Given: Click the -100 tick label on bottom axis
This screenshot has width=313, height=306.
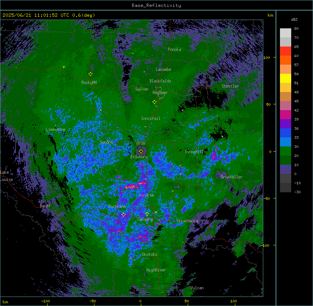Looking at the screenshot, I should pyautogui.click(x=45, y=301).
